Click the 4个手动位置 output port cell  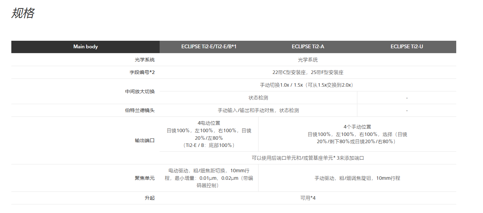(357, 134)
